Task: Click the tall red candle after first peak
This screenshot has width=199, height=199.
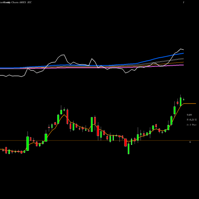Action: [67, 117]
